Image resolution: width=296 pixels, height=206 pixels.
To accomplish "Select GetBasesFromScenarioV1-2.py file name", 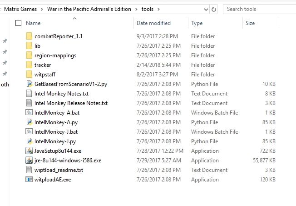I will click(x=71, y=84).
